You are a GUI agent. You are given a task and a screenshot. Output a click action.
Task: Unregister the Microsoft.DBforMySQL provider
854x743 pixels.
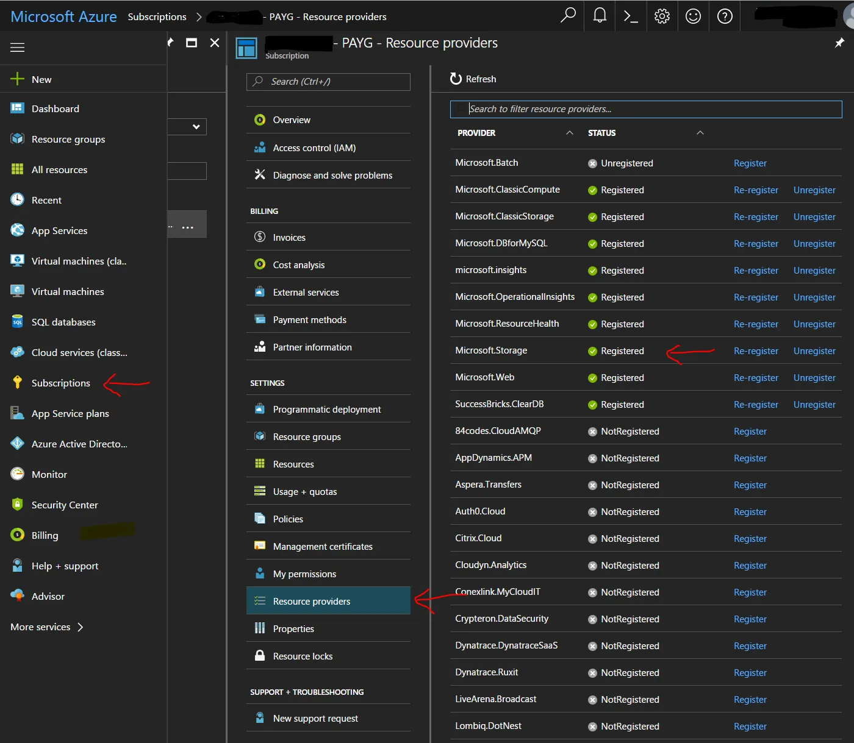pos(814,244)
